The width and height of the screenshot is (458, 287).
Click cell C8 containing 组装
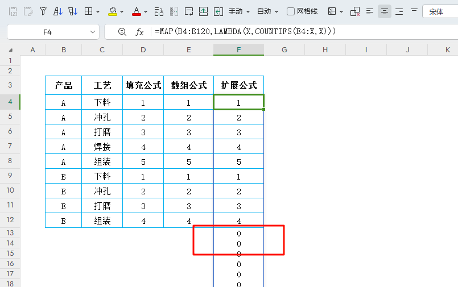coord(102,161)
